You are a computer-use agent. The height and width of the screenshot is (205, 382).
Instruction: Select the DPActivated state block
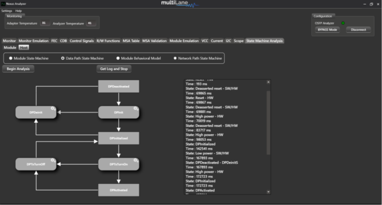(x=119, y=190)
